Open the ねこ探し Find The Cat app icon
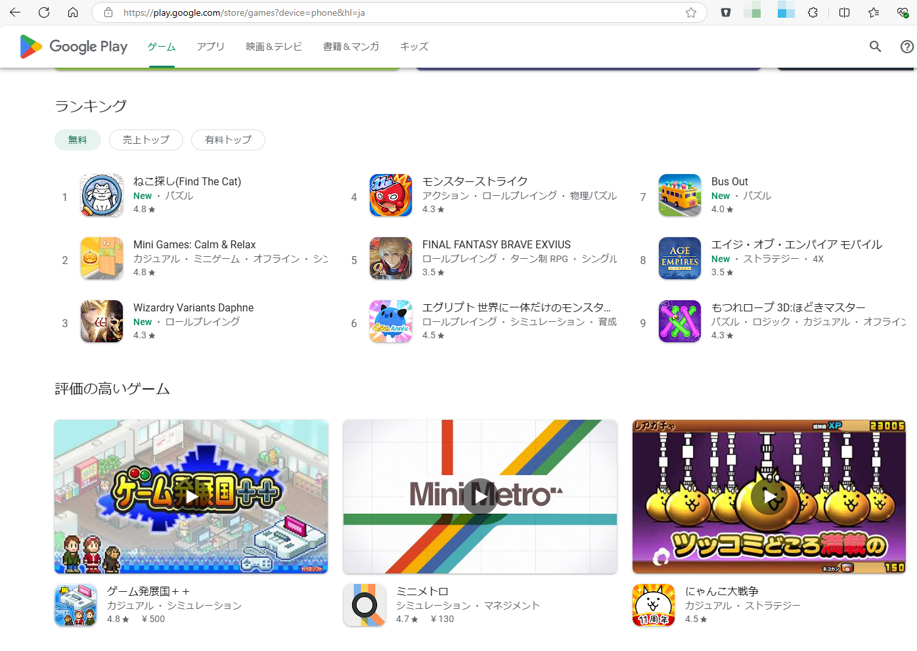 [102, 195]
